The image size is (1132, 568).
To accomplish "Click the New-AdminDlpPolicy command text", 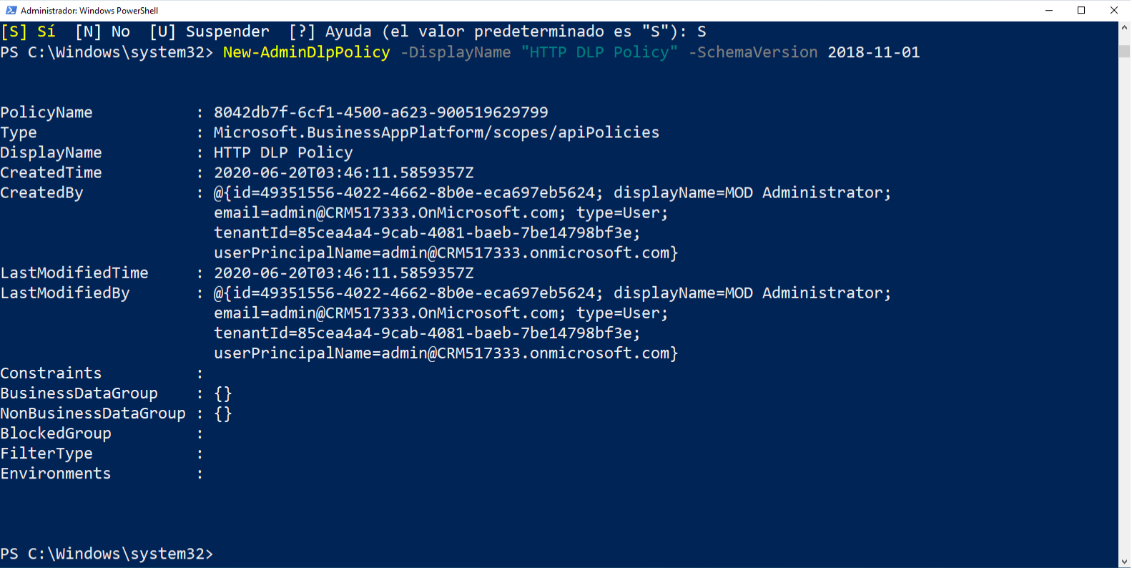I will click(x=305, y=52).
